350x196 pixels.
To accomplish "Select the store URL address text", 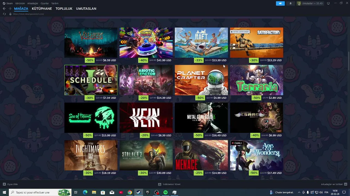I will 28,14.
